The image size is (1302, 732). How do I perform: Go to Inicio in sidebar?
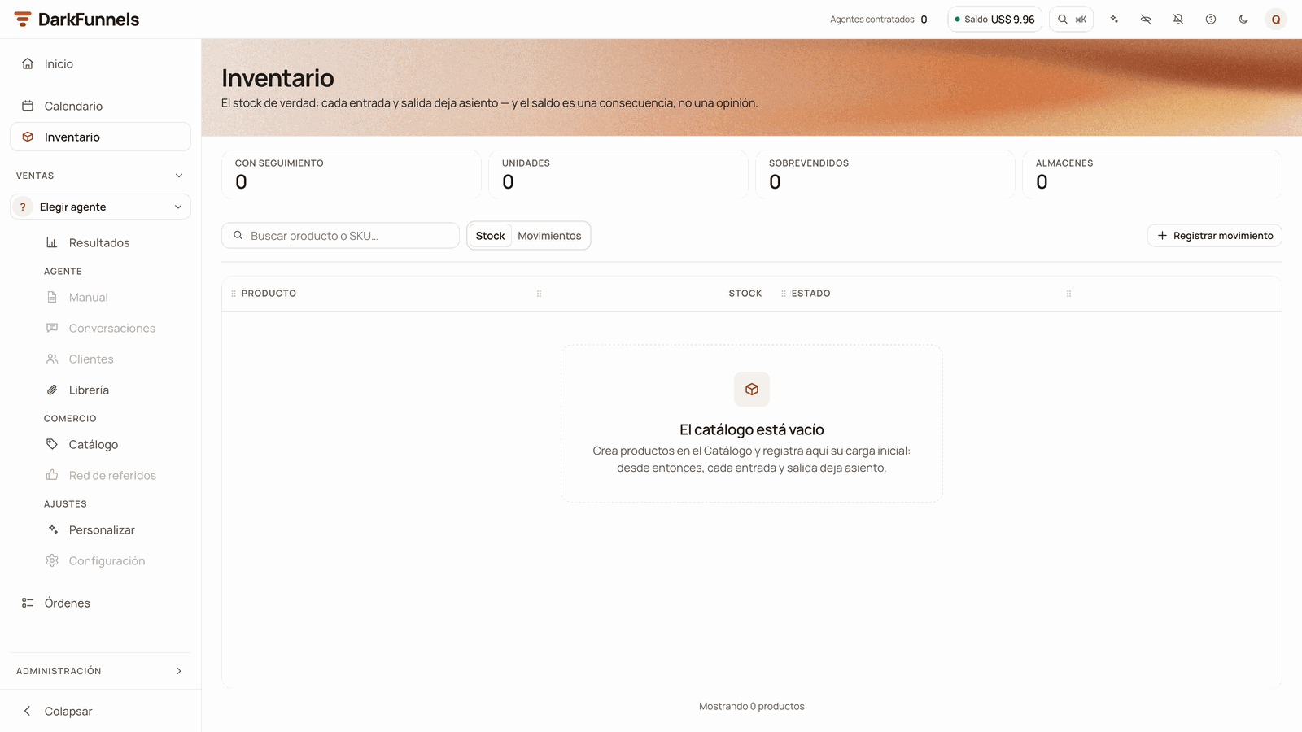coord(100,63)
